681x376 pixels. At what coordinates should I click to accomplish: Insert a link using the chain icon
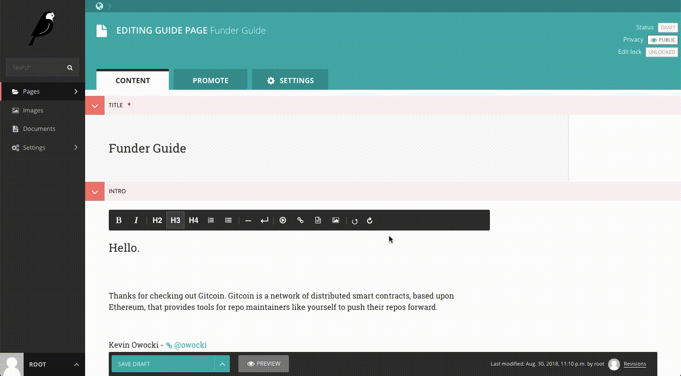point(300,220)
